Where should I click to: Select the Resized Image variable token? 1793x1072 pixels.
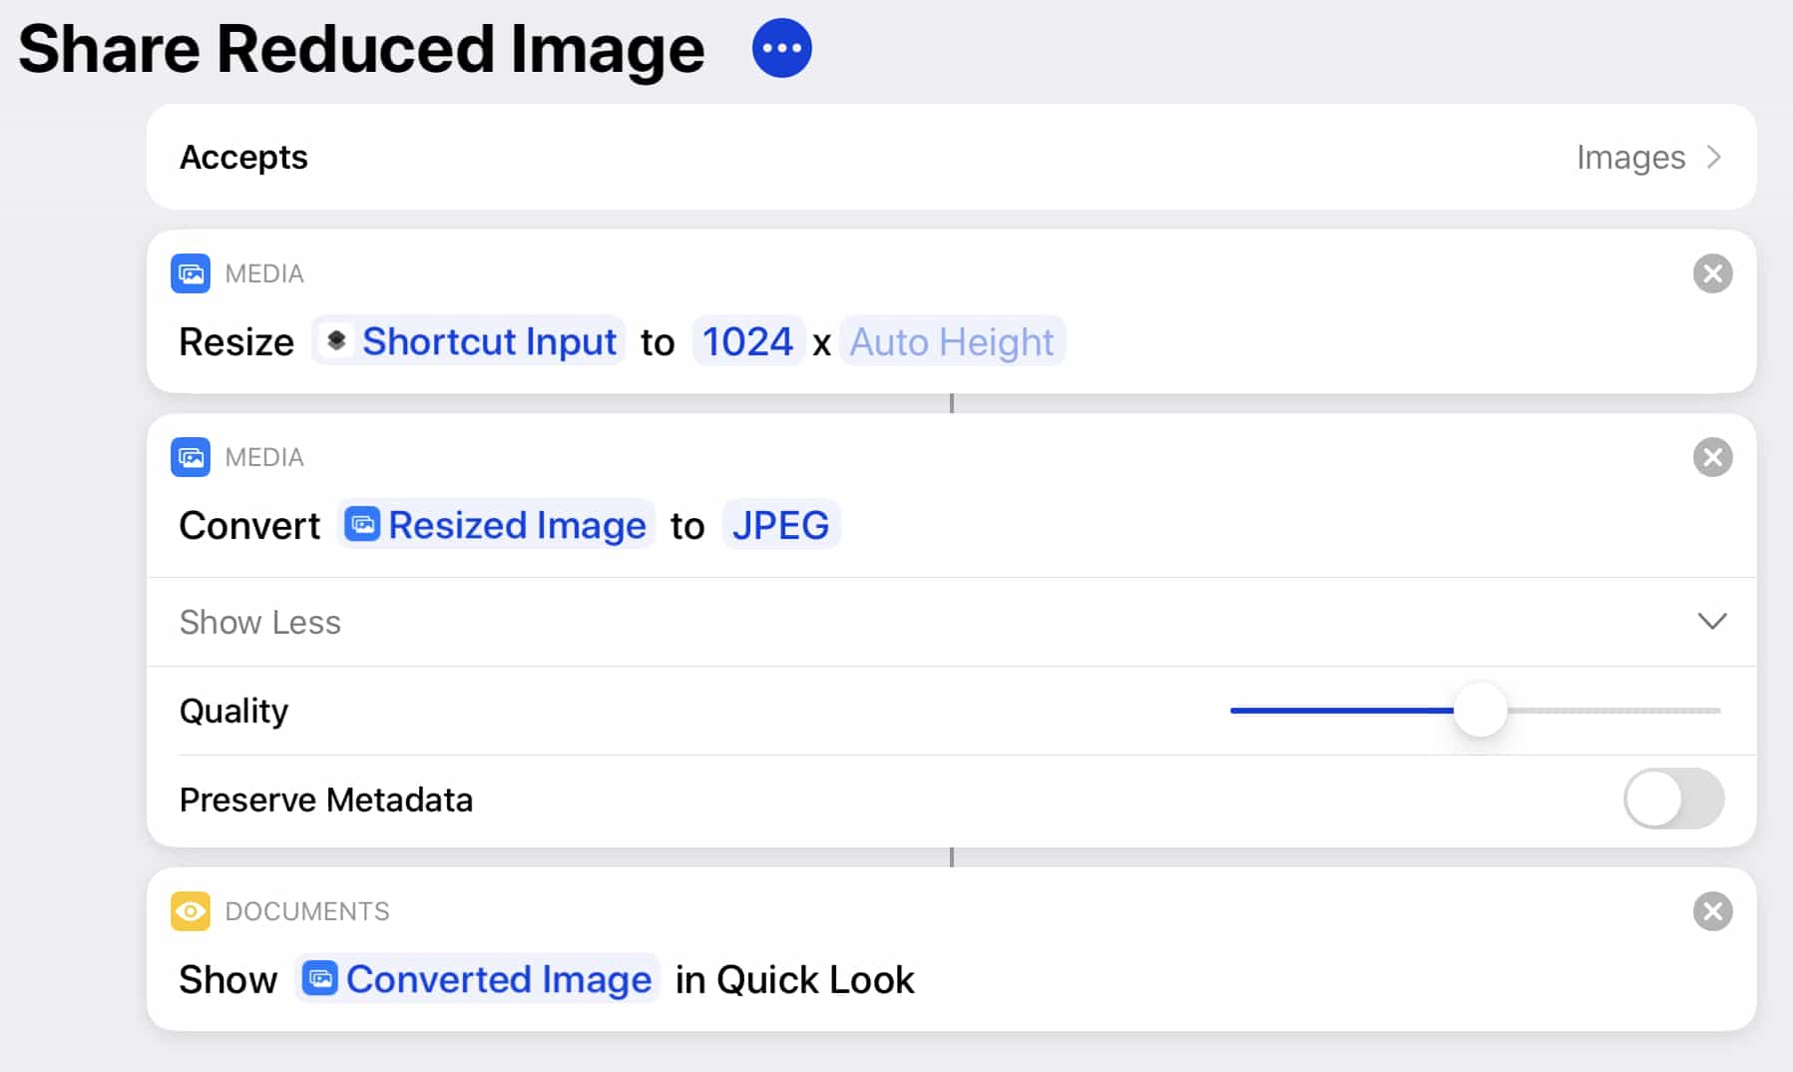click(496, 525)
